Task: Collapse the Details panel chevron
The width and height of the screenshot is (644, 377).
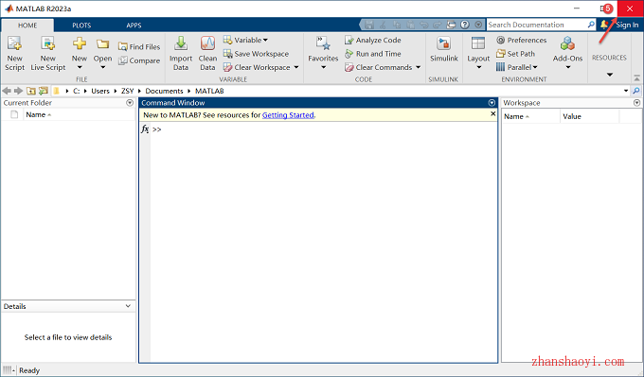Action: point(128,306)
